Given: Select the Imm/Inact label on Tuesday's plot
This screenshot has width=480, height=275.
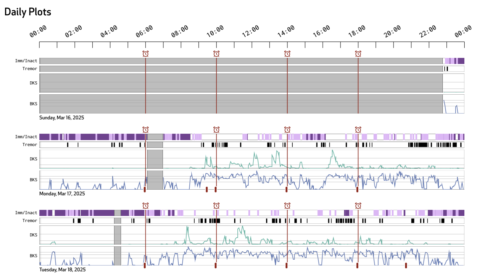Looking at the screenshot, I should click(x=26, y=213).
